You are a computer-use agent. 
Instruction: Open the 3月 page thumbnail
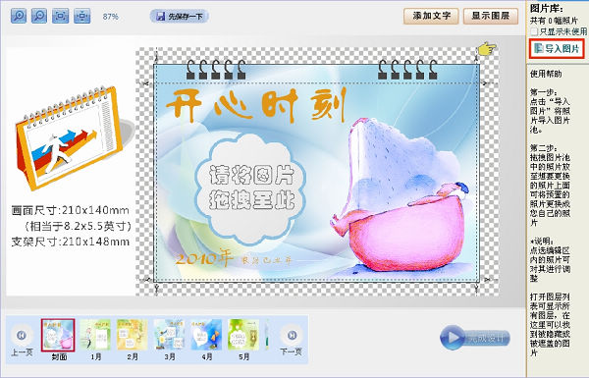point(169,335)
